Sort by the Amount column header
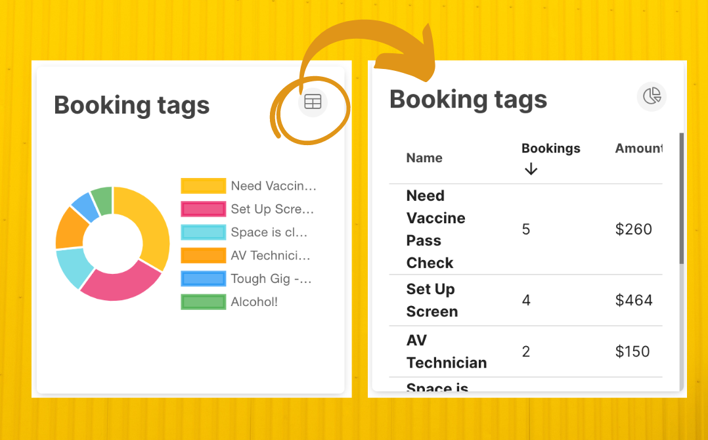Screen dimensions: 708x440 (638, 148)
